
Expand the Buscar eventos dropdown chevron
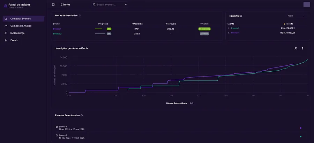[126, 5]
